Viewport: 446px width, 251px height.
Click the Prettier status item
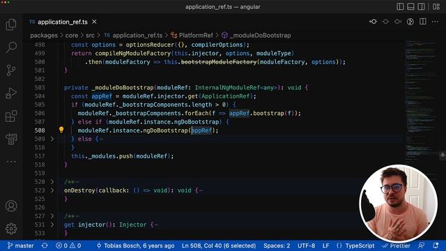[397, 245]
